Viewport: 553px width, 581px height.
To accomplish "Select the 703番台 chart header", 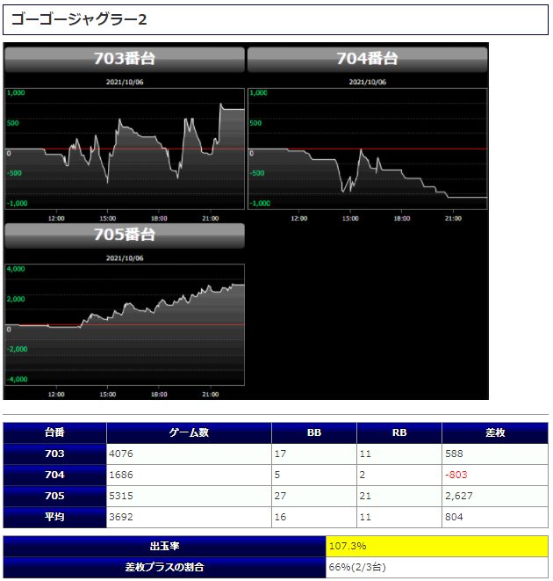I will (125, 59).
